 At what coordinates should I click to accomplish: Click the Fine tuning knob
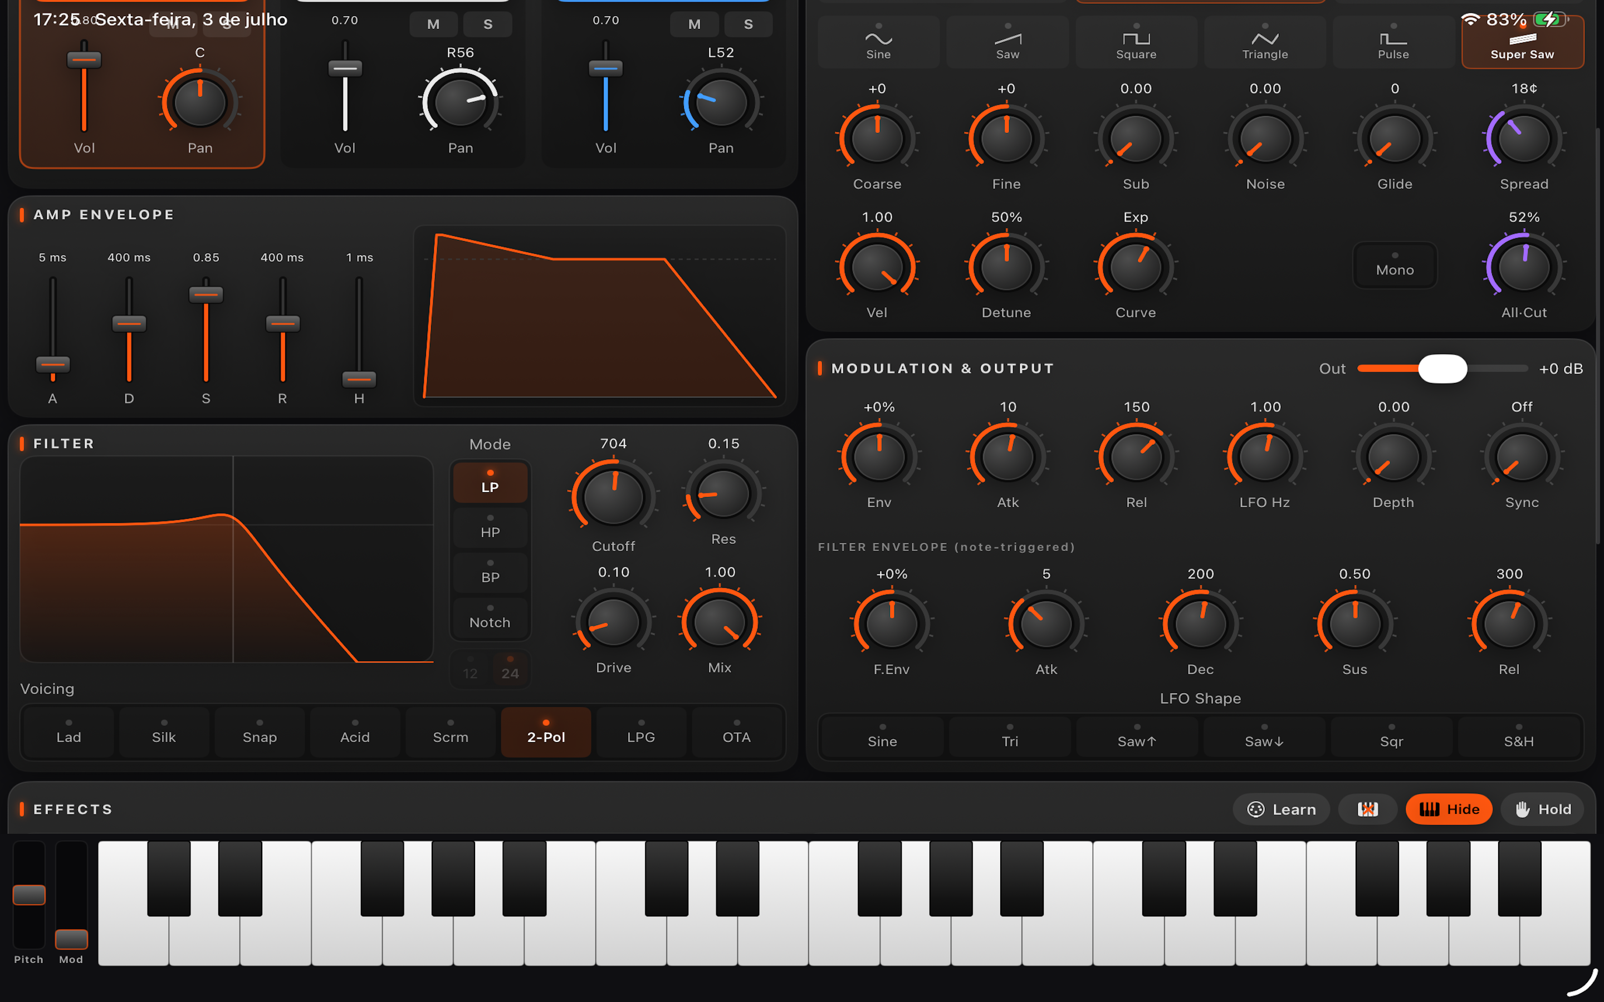(x=1006, y=138)
